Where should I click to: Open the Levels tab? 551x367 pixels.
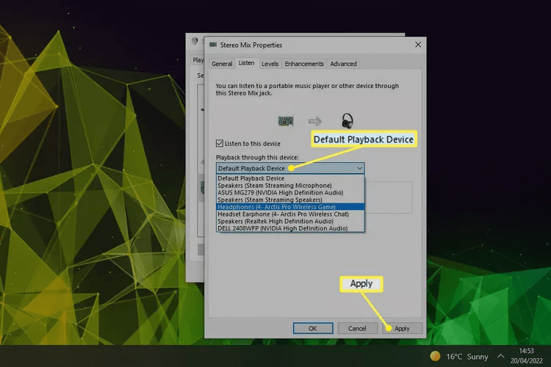pyautogui.click(x=270, y=64)
